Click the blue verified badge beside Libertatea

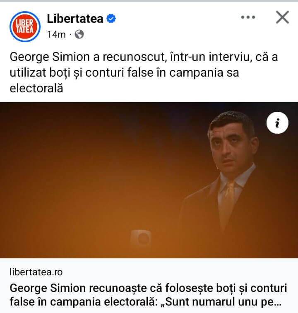click(x=111, y=19)
